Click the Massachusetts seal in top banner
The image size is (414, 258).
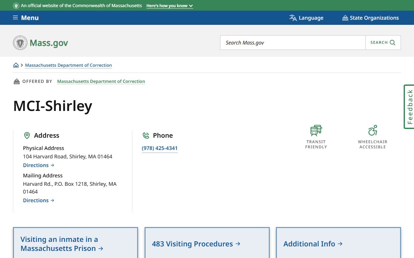pos(16,6)
